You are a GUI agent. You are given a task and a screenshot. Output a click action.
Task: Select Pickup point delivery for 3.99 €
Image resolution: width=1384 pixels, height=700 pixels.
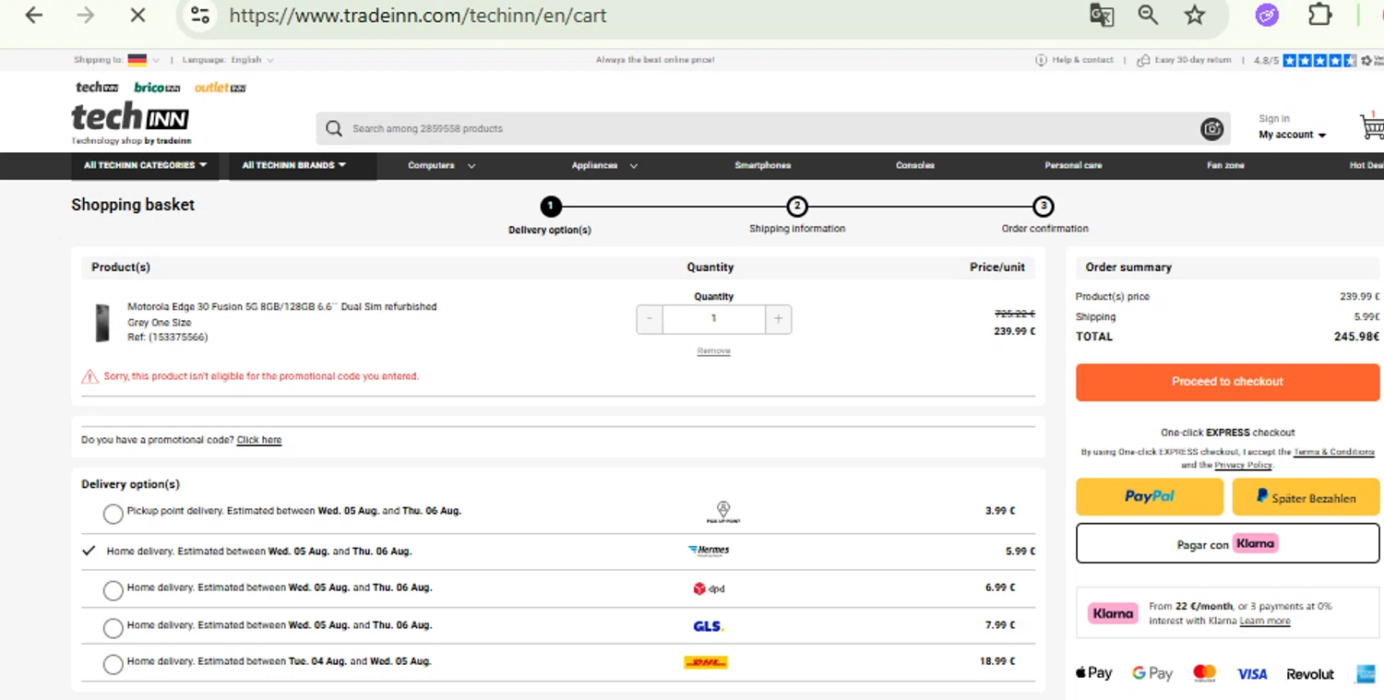pos(113,514)
